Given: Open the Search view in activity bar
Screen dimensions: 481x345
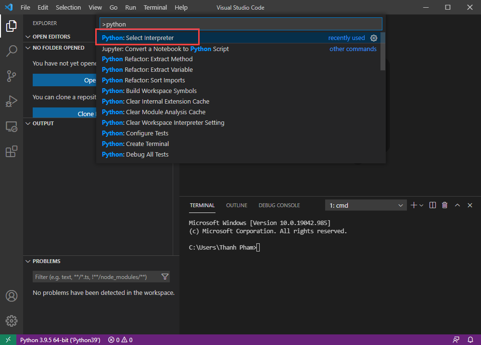Looking at the screenshot, I should coord(12,51).
